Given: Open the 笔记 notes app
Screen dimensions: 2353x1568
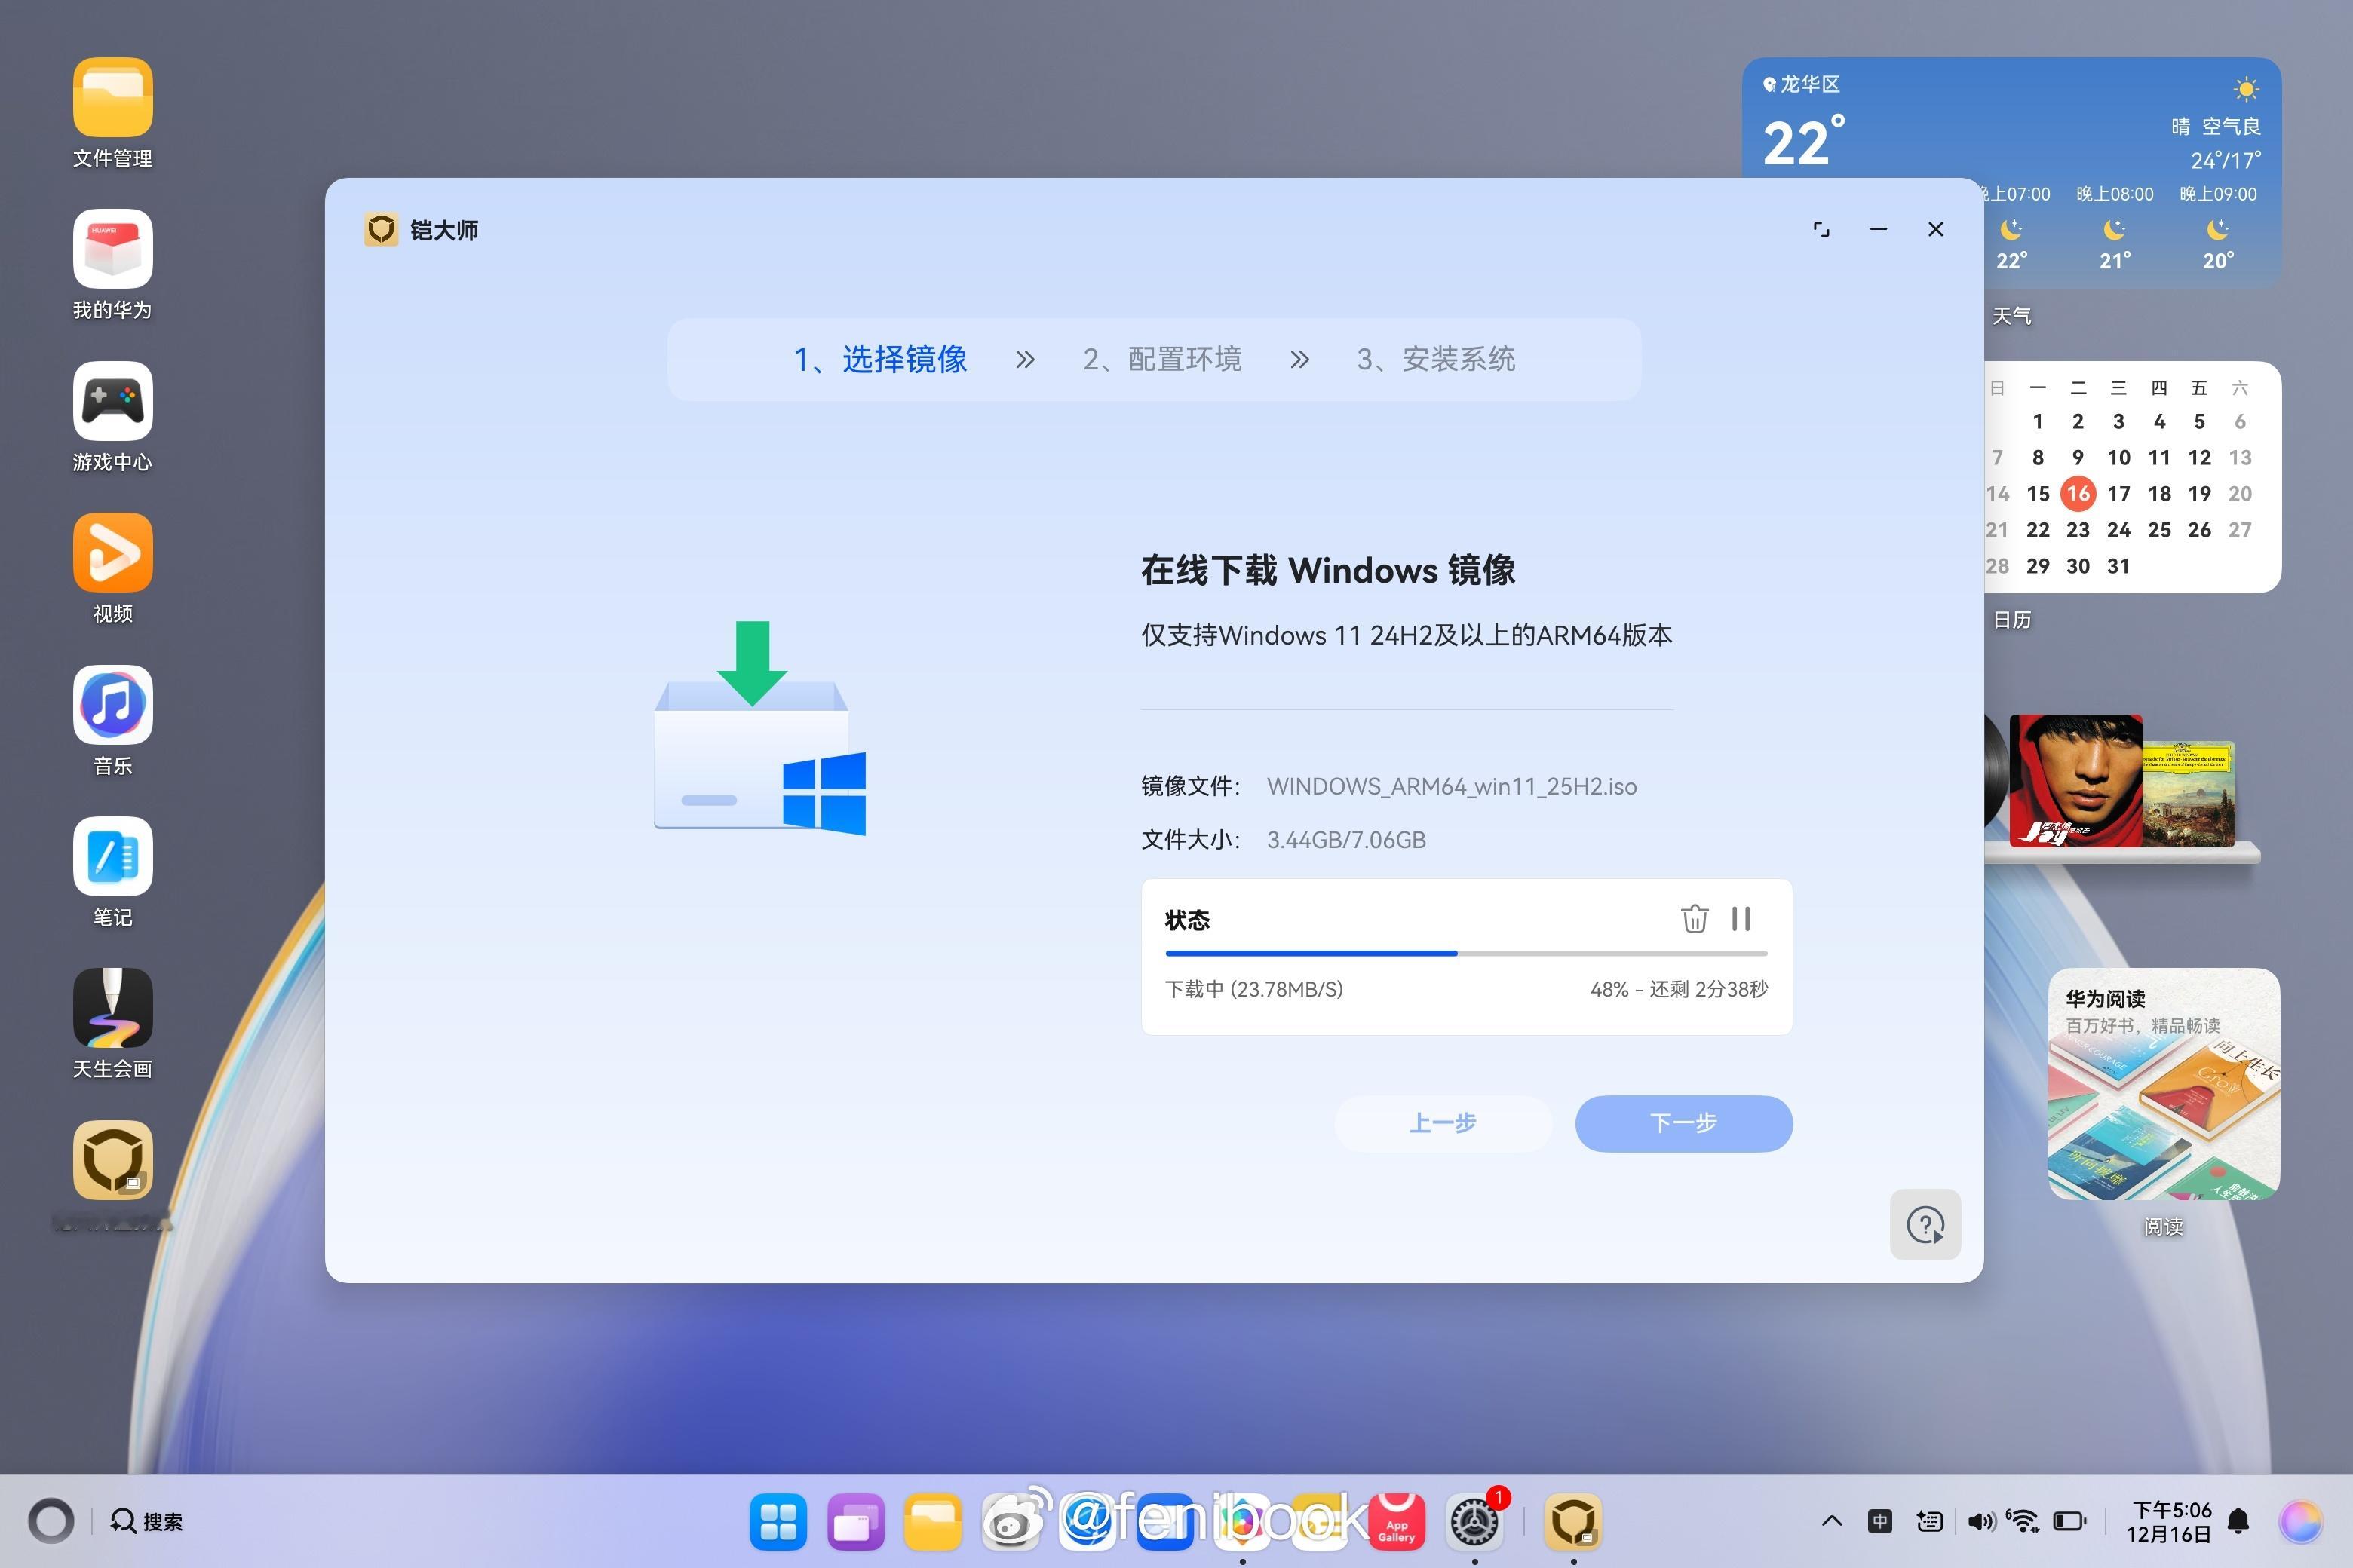Looking at the screenshot, I should (x=112, y=857).
